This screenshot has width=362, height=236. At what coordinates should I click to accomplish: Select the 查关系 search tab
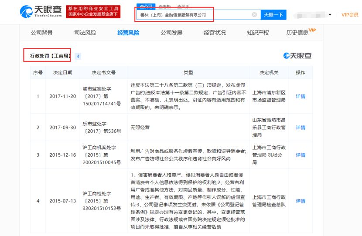coord(183,6)
